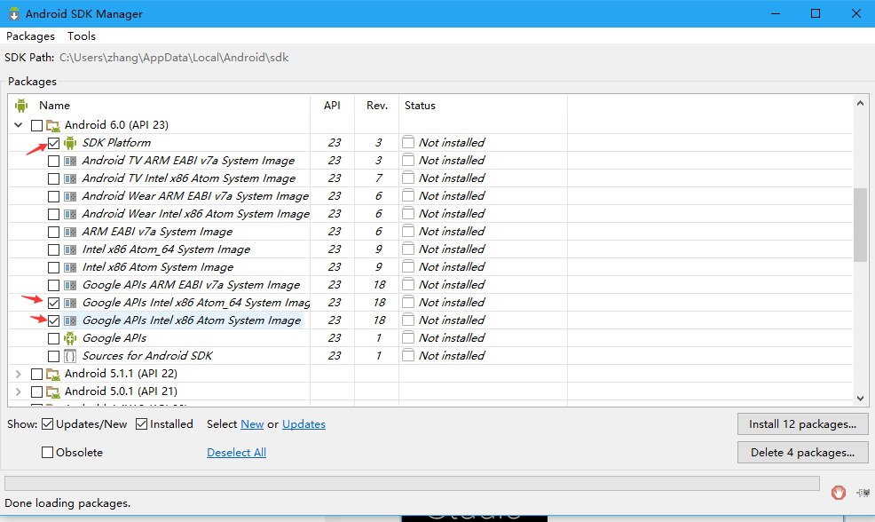Click the New link
The width and height of the screenshot is (875, 522).
(252, 424)
